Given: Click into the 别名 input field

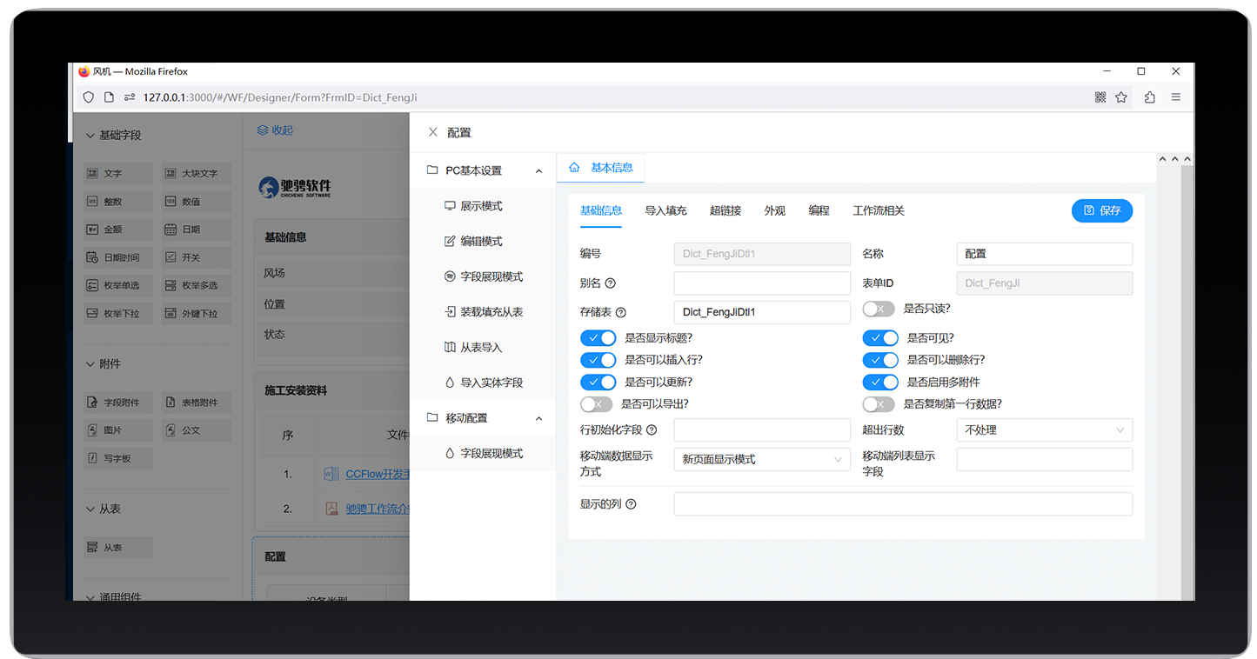Looking at the screenshot, I should 762,283.
